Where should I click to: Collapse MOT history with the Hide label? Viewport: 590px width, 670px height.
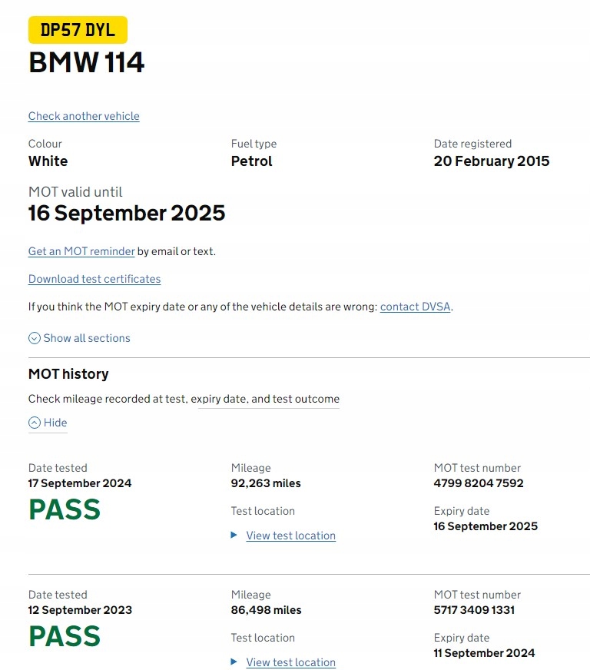point(55,423)
